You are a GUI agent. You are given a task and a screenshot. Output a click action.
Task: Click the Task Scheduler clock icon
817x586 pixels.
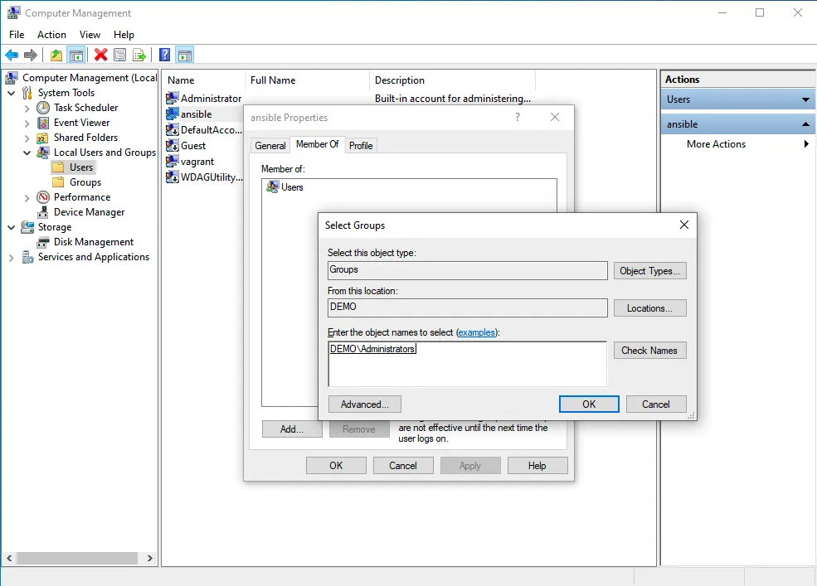tap(43, 108)
